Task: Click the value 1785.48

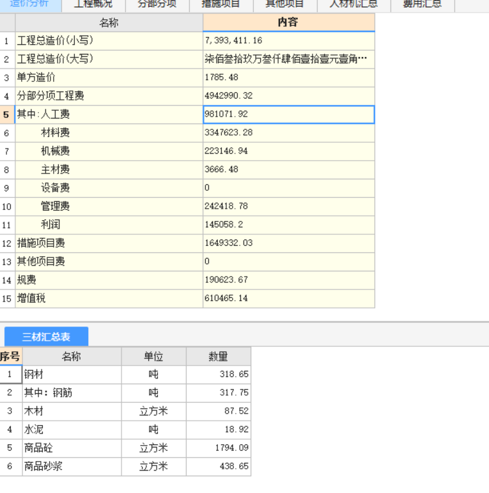Action: click(x=289, y=77)
